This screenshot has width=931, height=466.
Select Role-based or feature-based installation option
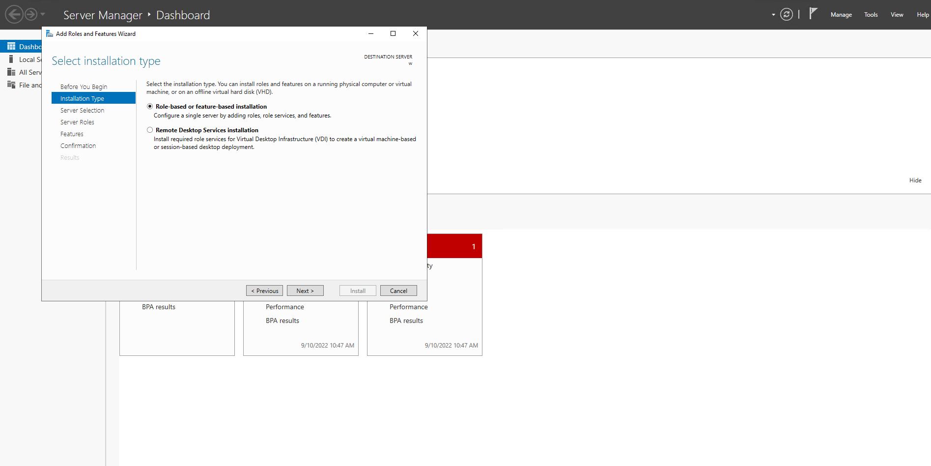150,106
